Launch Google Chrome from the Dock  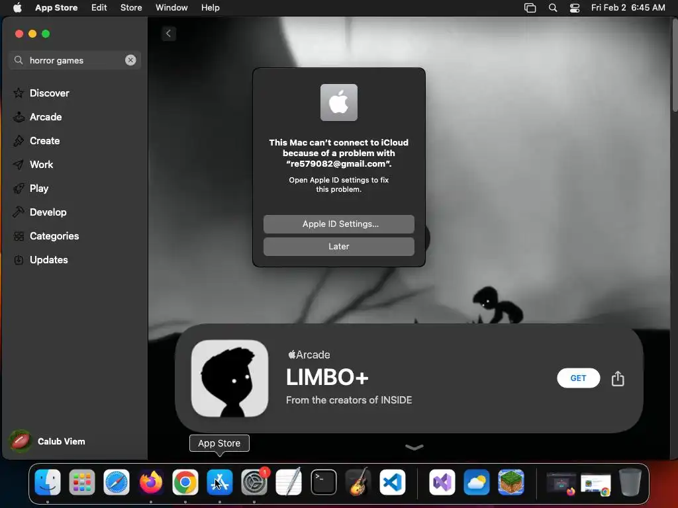coord(185,482)
